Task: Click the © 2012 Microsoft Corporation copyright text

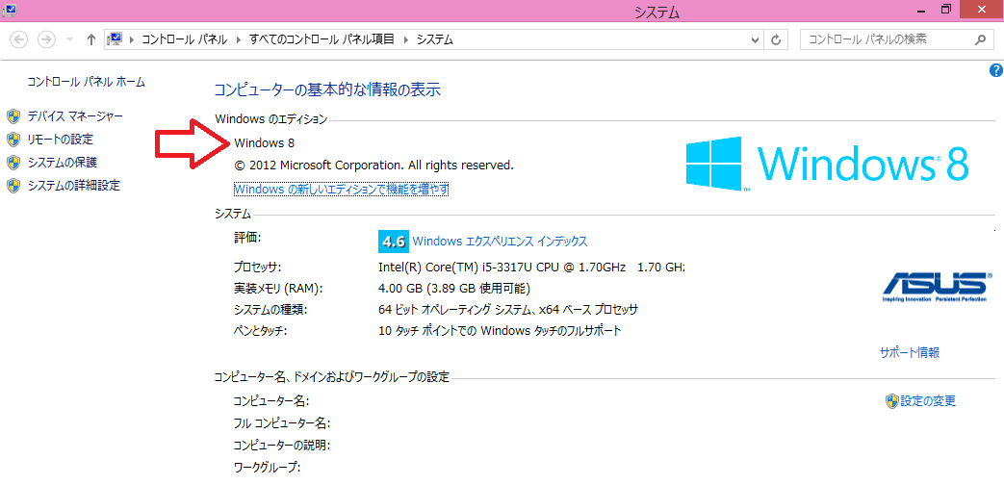Action: point(373,166)
